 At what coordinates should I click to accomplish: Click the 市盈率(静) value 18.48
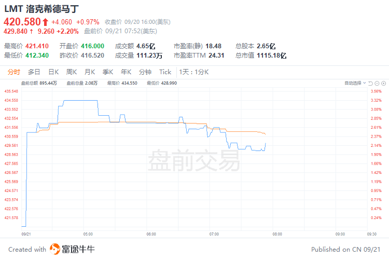213,46
